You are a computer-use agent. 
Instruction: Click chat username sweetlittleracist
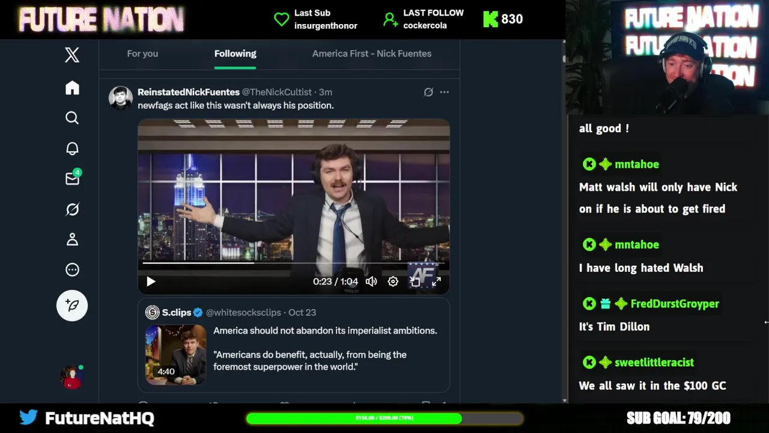click(654, 363)
